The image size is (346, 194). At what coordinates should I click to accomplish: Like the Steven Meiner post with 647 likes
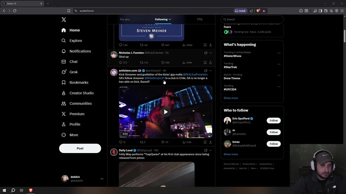point(163,45)
